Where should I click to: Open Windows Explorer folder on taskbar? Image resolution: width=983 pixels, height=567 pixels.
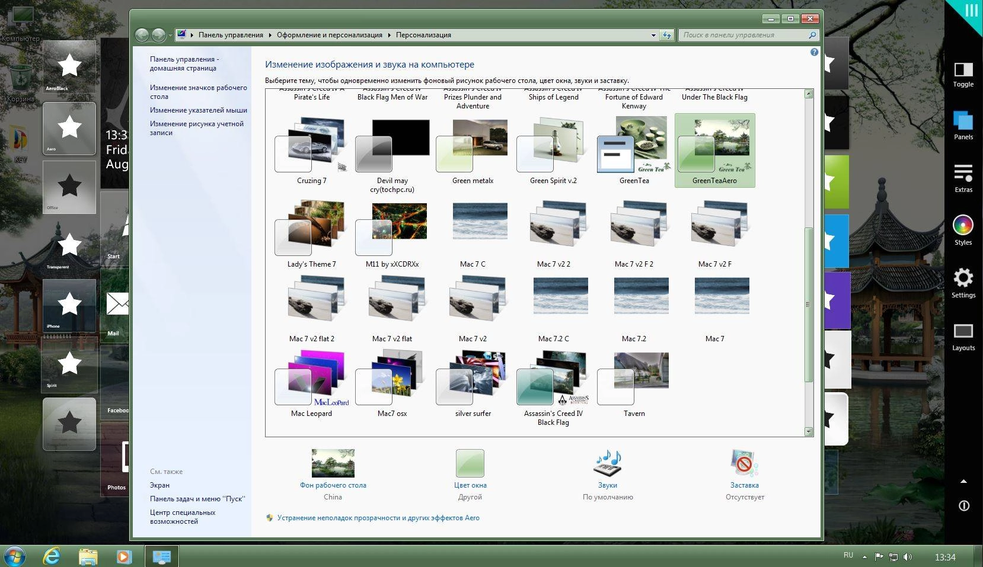[x=88, y=556]
